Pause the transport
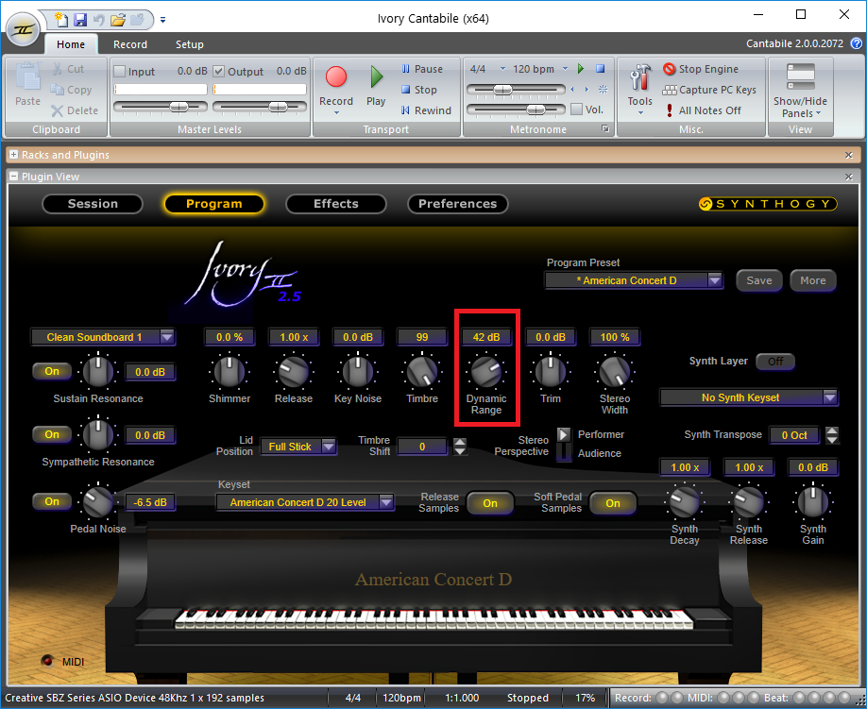Viewport: 867px width, 709px height. tap(422, 69)
